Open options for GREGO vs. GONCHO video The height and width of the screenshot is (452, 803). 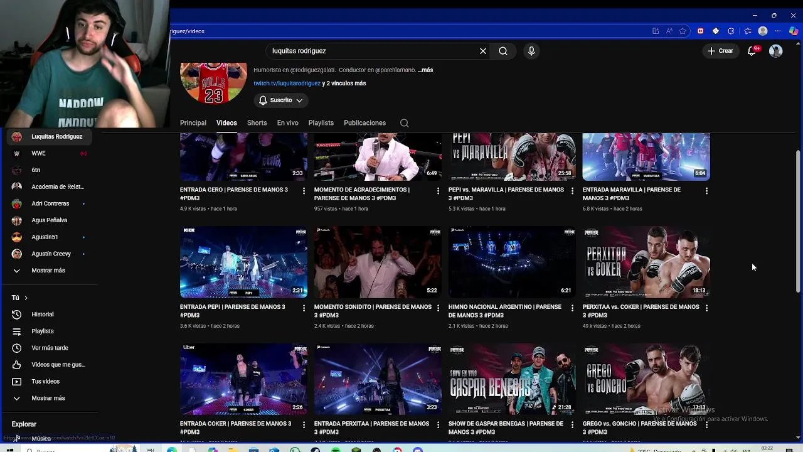point(706,425)
